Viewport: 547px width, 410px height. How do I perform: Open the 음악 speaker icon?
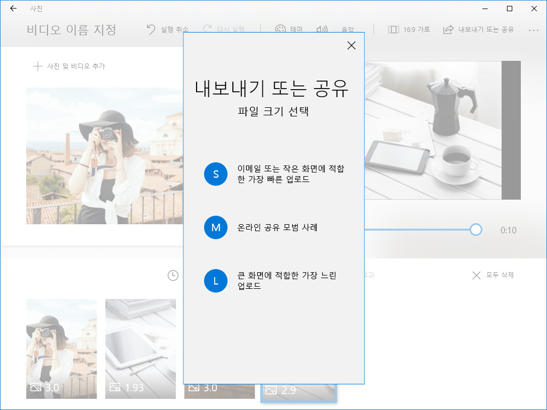tap(322, 29)
